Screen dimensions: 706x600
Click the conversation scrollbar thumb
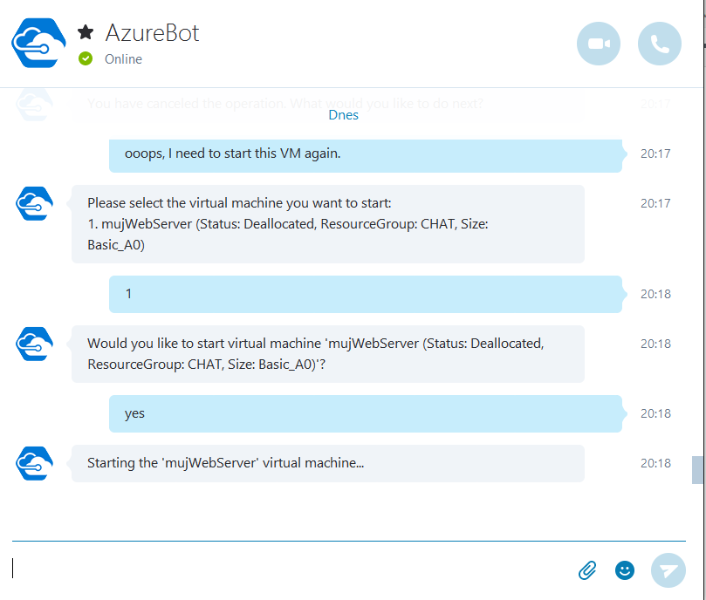click(697, 470)
